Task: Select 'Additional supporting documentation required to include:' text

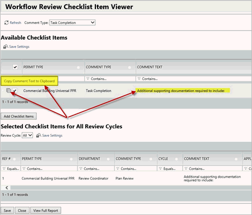Action: pyautogui.click(x=181, y=91)
